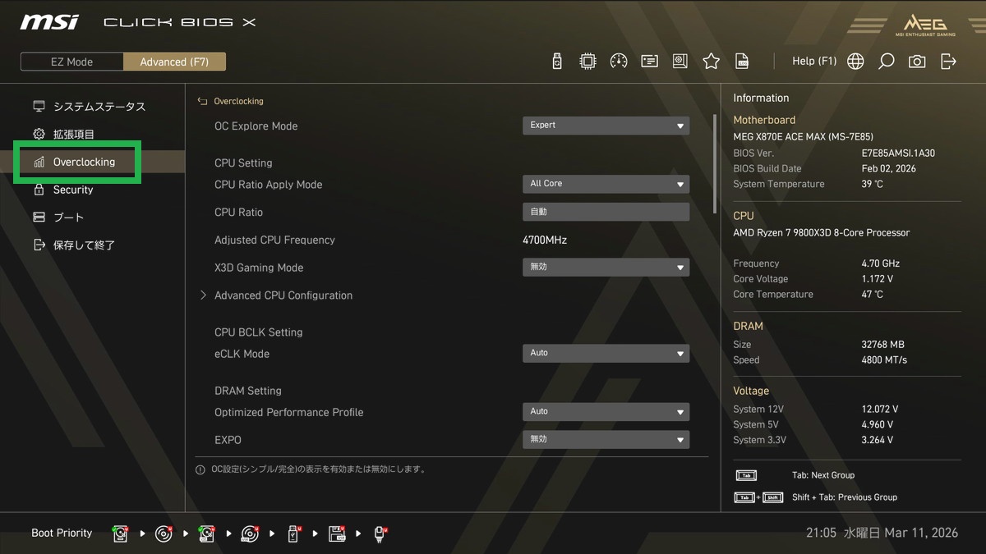
Task: Click Help (F1)
Action: [813, 62]
